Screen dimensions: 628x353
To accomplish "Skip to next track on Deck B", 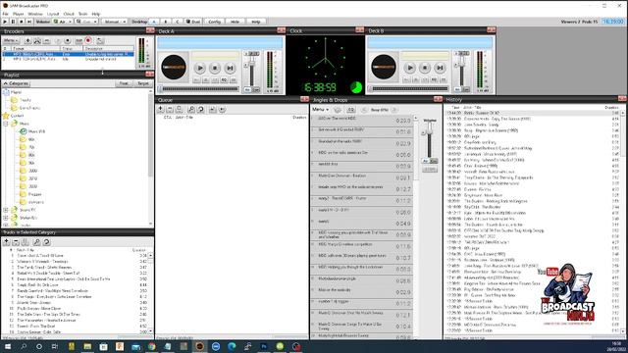I will tap(440, 68).
